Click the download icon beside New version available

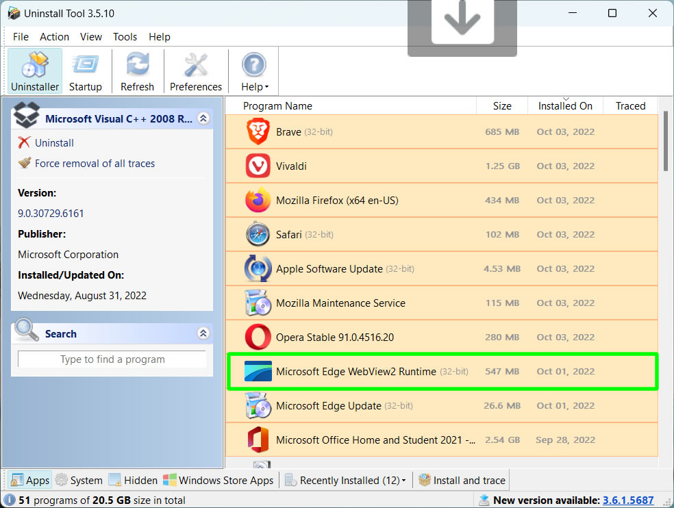click(x=484, y=500)
